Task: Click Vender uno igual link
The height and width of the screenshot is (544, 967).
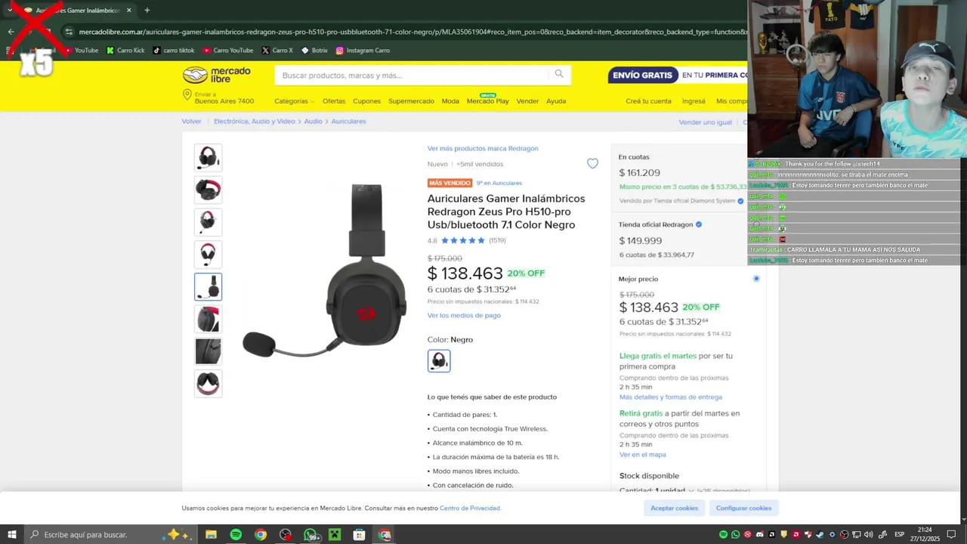Action: [x=705, y=122]
